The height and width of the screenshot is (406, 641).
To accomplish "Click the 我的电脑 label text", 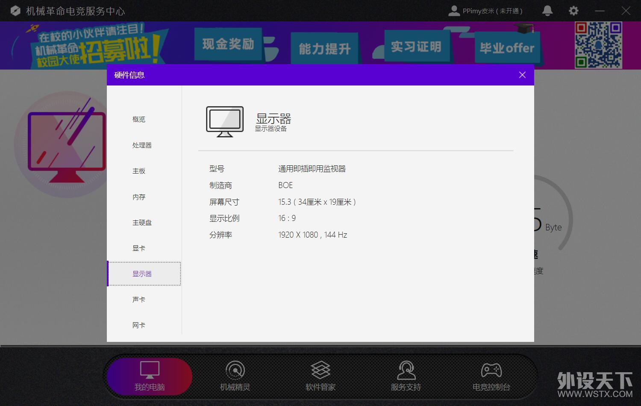I will pos(150,387).
